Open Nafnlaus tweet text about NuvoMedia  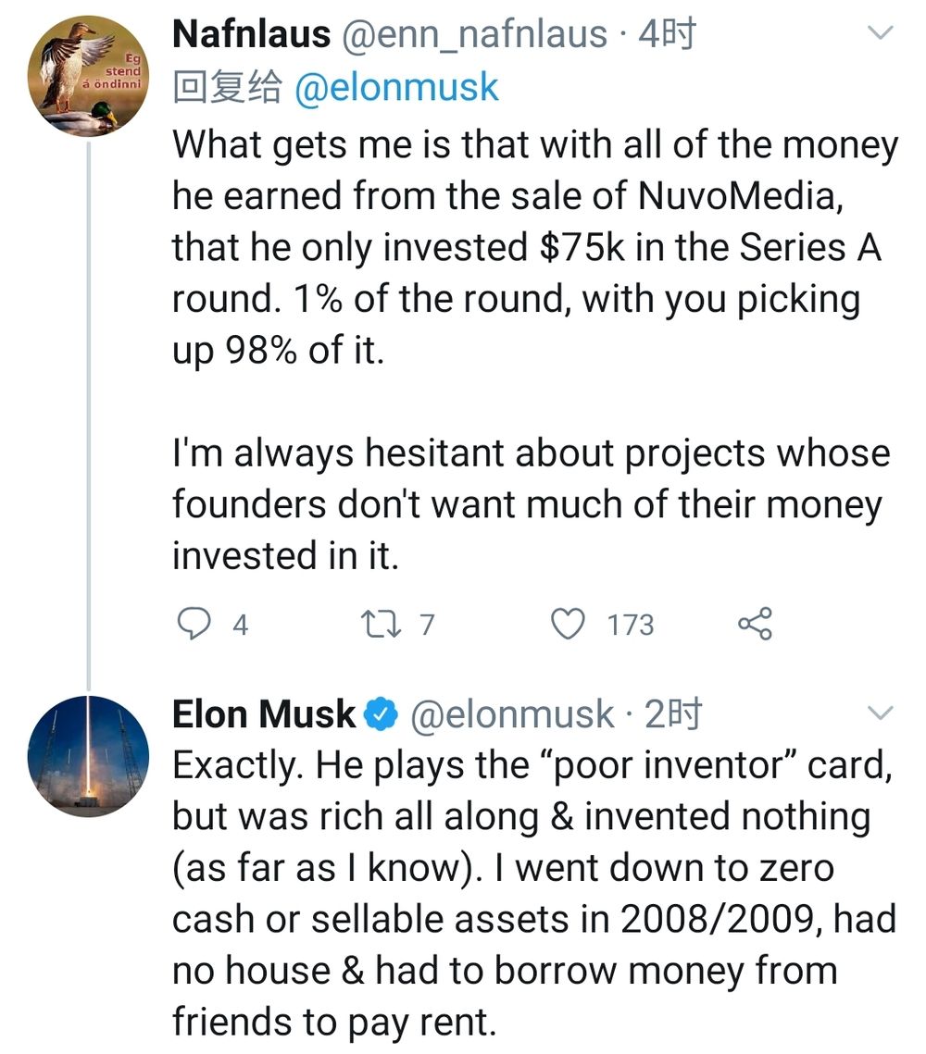(x=535, y=350)
